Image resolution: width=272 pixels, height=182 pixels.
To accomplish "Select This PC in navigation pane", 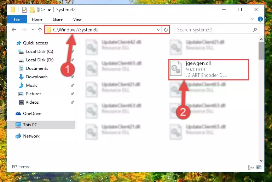I will coord(41,125).
